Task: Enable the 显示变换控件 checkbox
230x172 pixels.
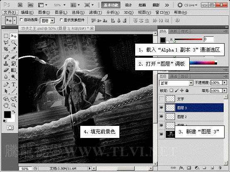Action: point(61,20)
